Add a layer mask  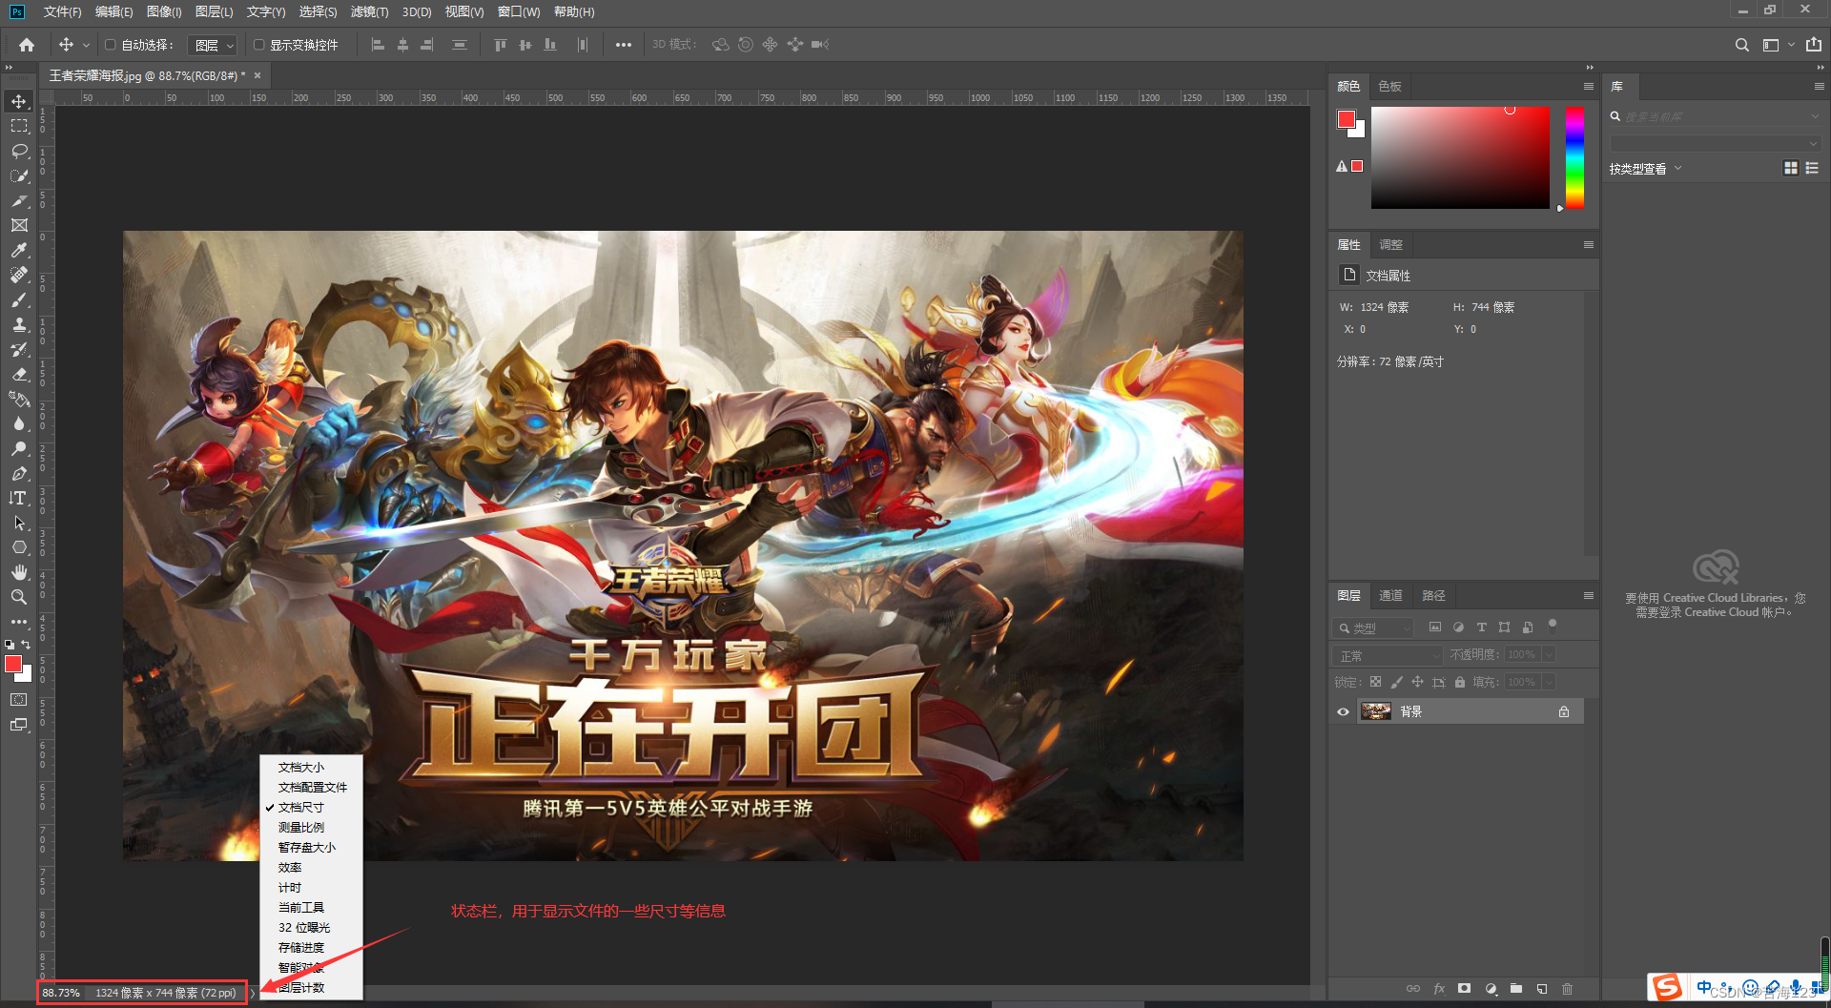(1465, 989)
